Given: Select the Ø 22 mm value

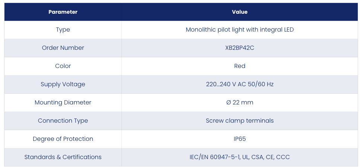Looking at the screenshot, I should point(240,103).
